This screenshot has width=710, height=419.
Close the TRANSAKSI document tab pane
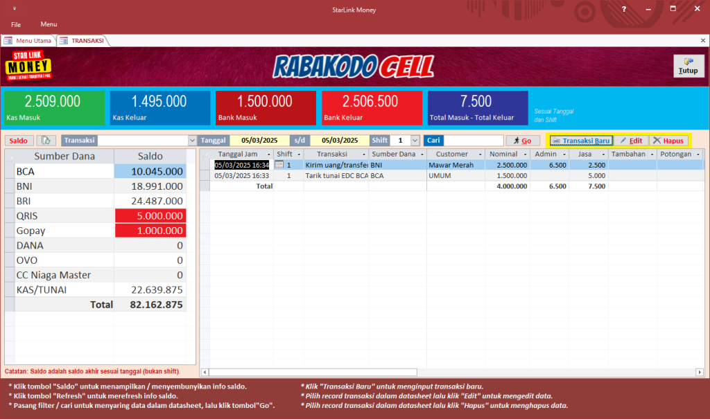tap(703, 41)
